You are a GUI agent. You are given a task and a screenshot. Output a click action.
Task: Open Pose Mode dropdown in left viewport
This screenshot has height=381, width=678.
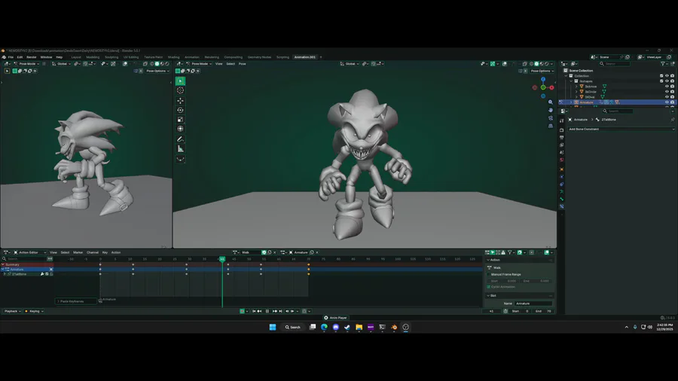pos(26,63)
